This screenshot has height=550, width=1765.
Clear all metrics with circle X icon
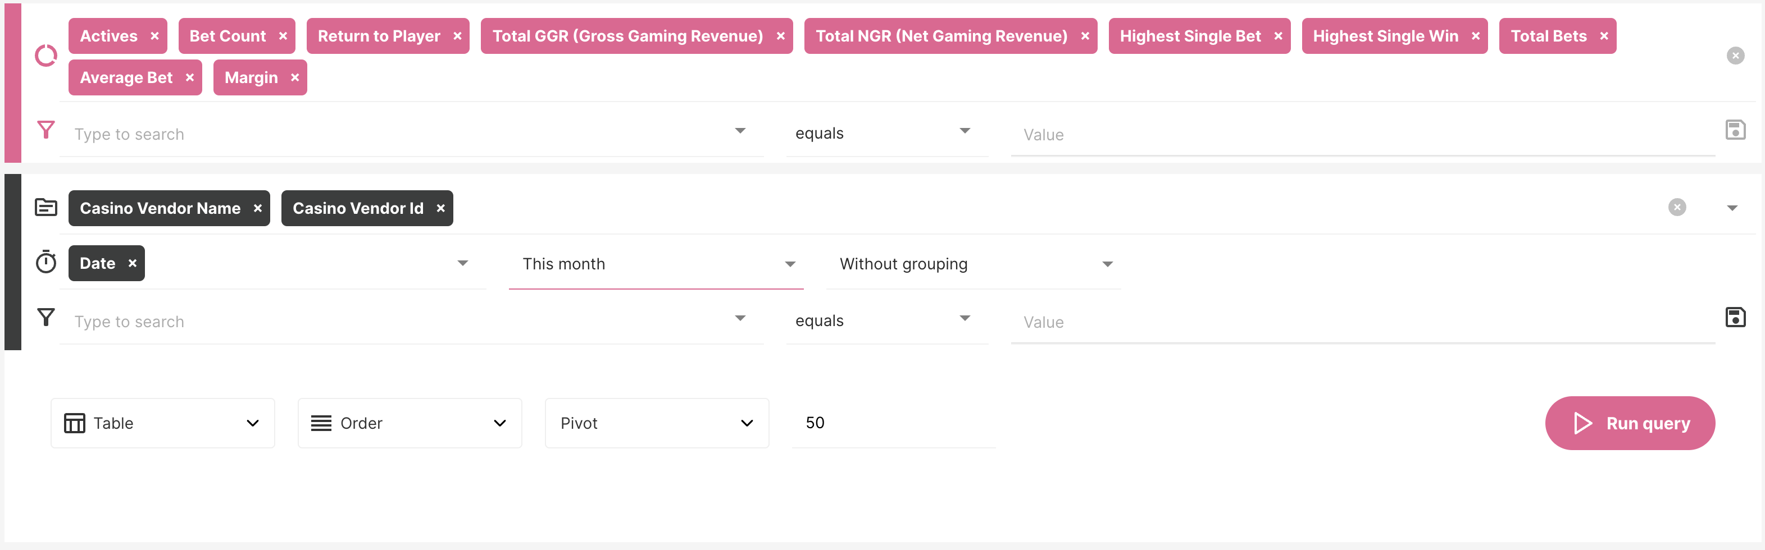pyautogui.click(x=1735, y=56)
